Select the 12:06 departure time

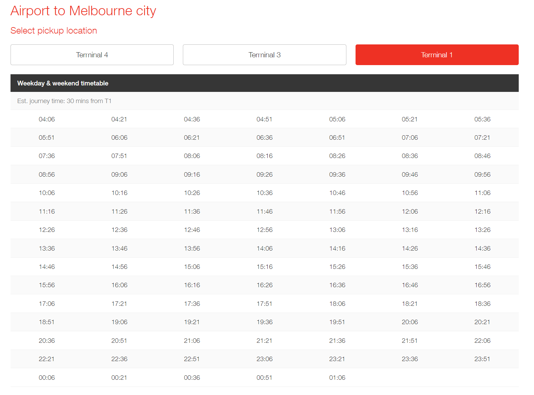click(410, 212)
